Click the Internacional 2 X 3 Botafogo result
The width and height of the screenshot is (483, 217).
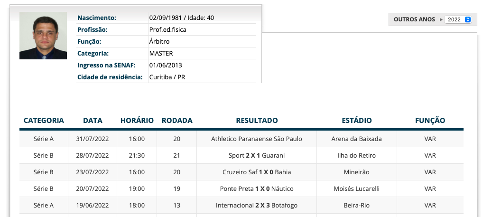tap(257, 206)
